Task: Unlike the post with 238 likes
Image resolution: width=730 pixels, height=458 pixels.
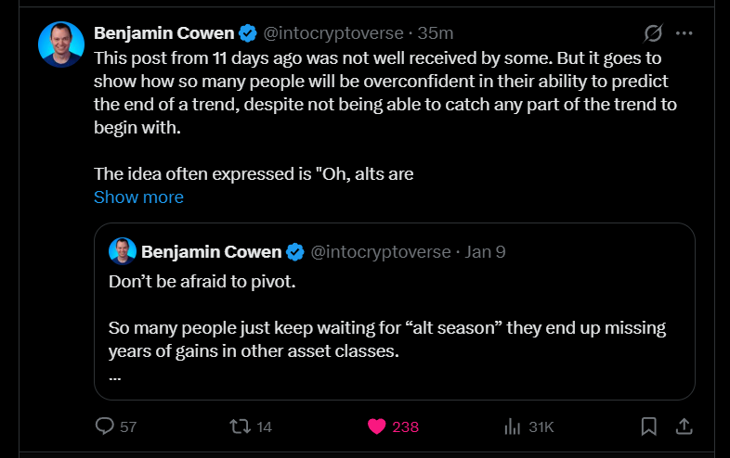Action: [377, 426]
